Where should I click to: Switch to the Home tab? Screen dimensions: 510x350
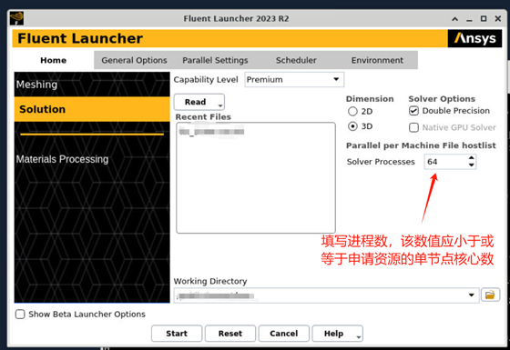click(x=54, y=60)
